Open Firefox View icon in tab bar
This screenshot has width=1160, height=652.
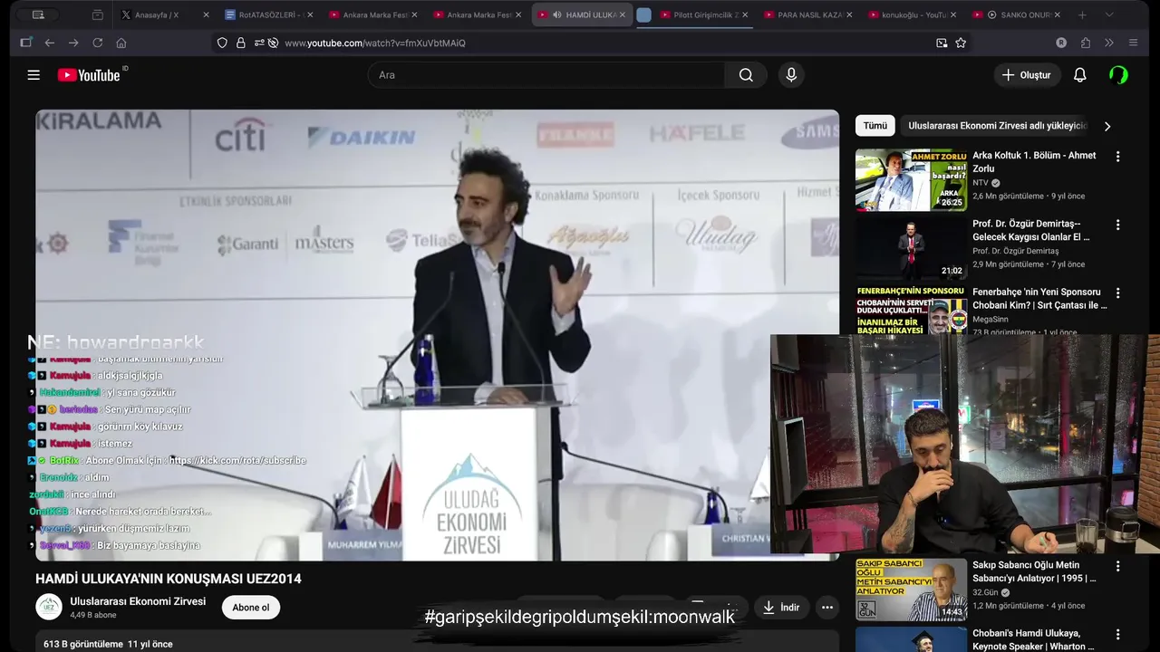pyautogui.click(x=38, y=14)
